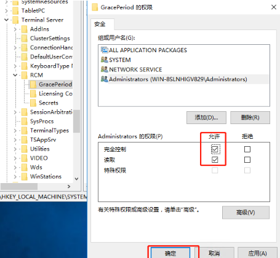Expand the VIDEO tree node

15,158
